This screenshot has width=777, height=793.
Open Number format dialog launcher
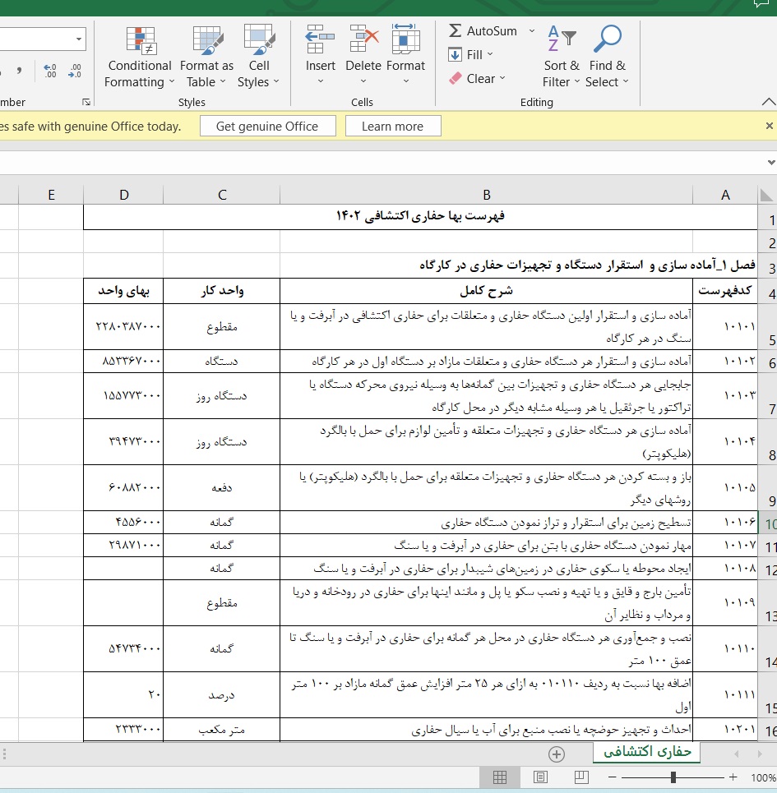86,102
